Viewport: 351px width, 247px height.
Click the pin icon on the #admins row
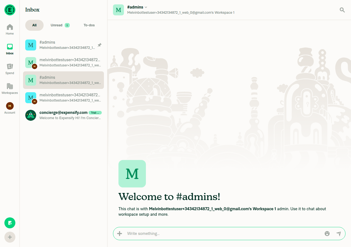click(100, 45)
